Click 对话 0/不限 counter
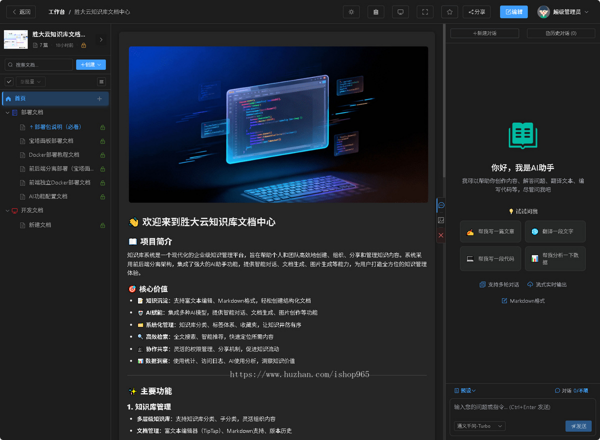The width and height of the screenshot is (600, 440). click(x=571, y=390)
